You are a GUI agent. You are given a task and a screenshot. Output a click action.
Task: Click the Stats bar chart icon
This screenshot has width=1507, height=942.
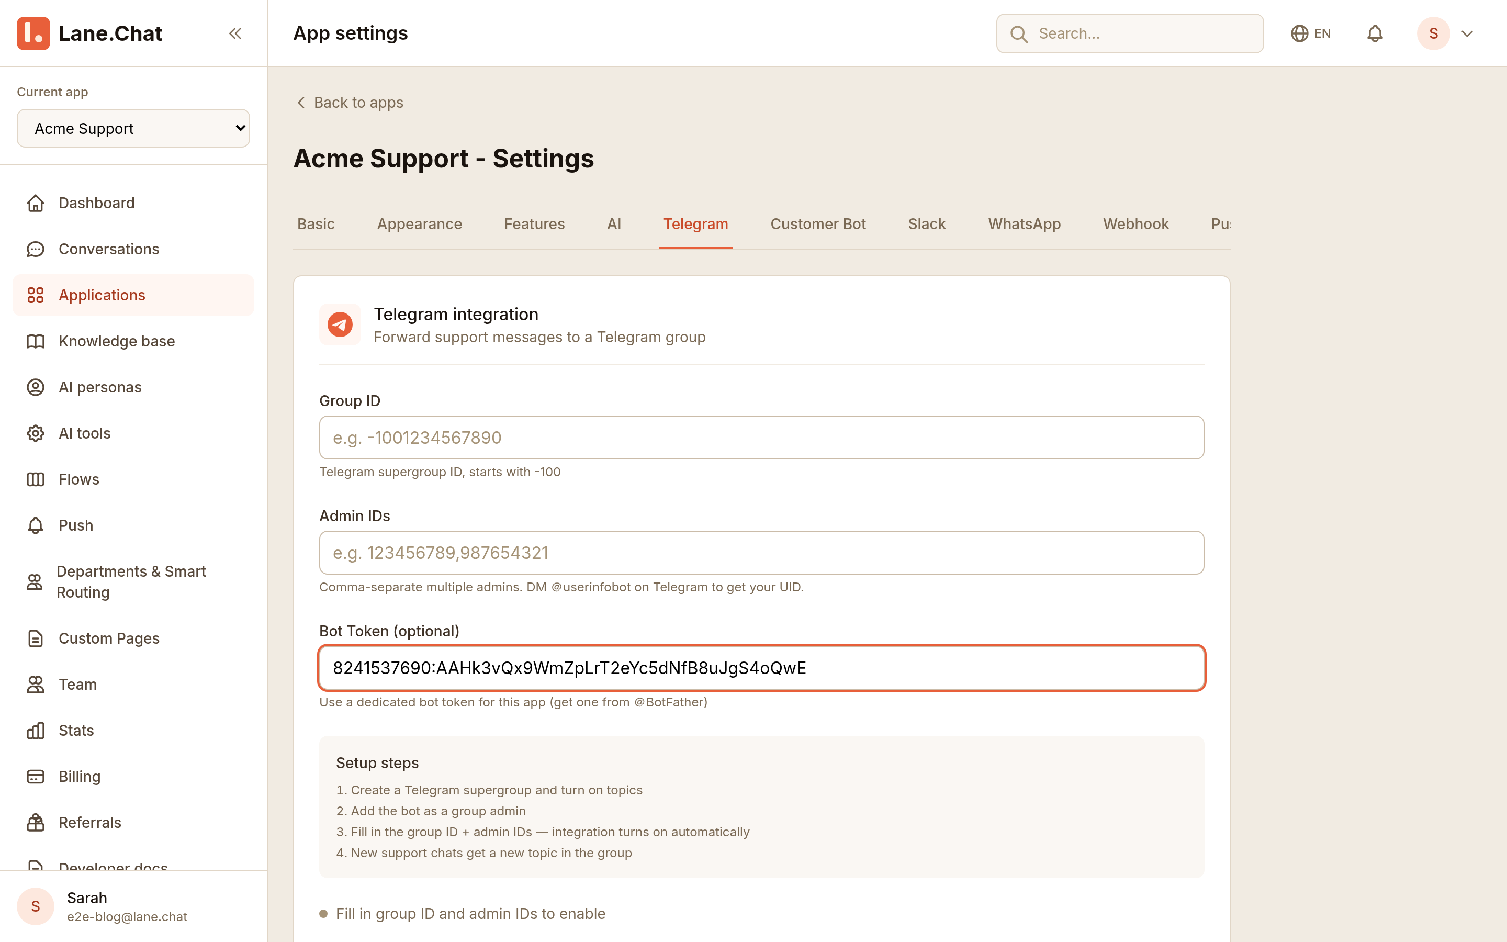point(36,731)
